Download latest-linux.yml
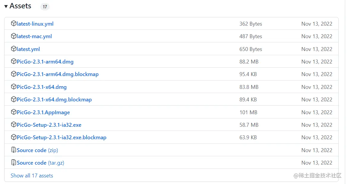The width and height of the screenshot is (347, 184). 35,24
